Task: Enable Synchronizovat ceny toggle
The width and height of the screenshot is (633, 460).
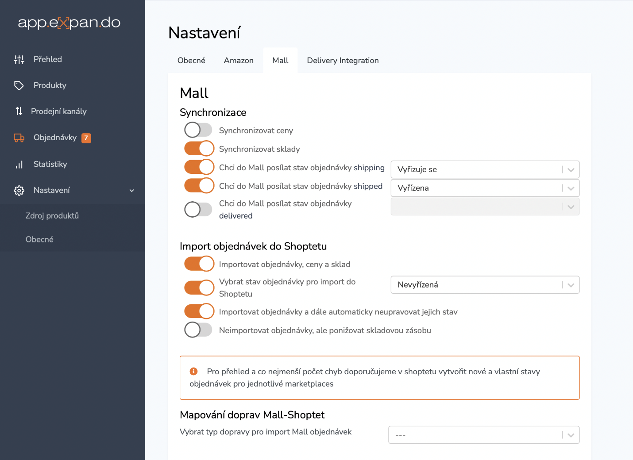Action: [199, 130]
